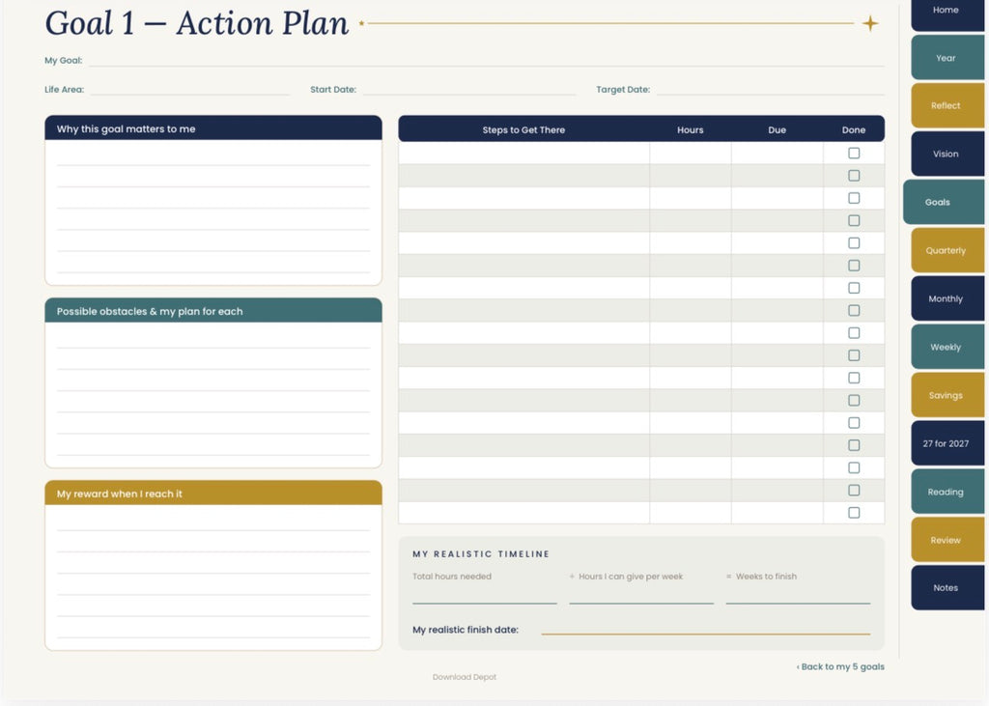This screenshot has width=989, height=706.
Task: Switch to the Reflect tab
Action: 947,105
